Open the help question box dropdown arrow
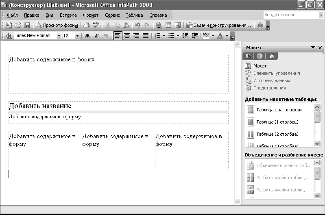 [x=321, y=15]
